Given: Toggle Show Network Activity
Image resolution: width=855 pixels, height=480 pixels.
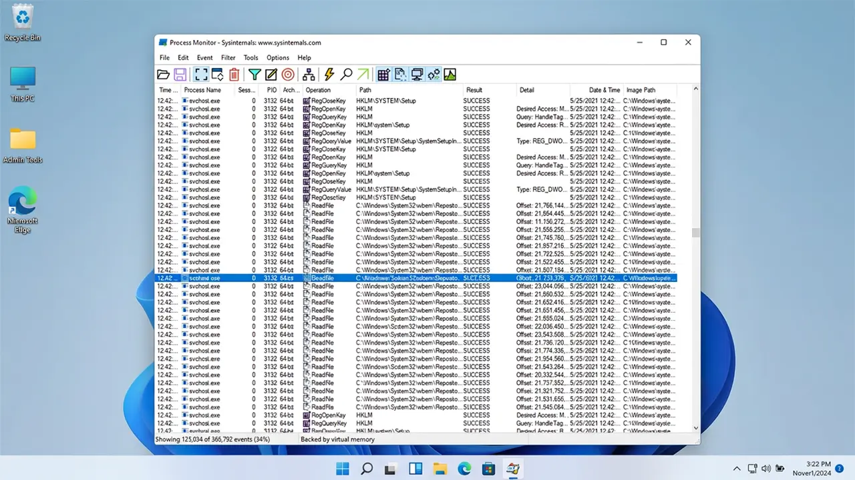Looking at the screenshot, I should pos(417,75).
